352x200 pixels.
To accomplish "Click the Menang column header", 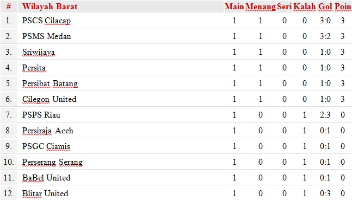I will coord(261,7).
